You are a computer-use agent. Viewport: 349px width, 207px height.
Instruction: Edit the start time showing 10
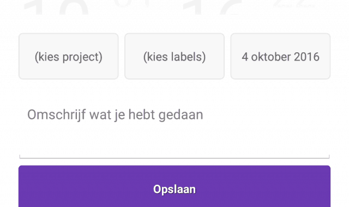[x=56, y=7]
